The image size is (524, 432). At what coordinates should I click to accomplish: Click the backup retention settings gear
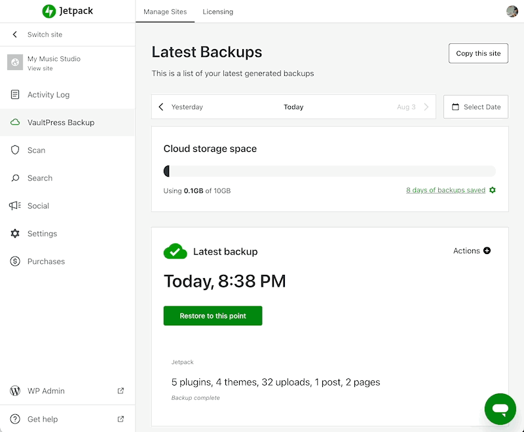(x=493, y=190)
